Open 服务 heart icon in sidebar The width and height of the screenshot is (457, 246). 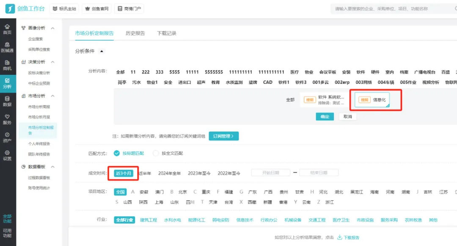coord(7,119)
